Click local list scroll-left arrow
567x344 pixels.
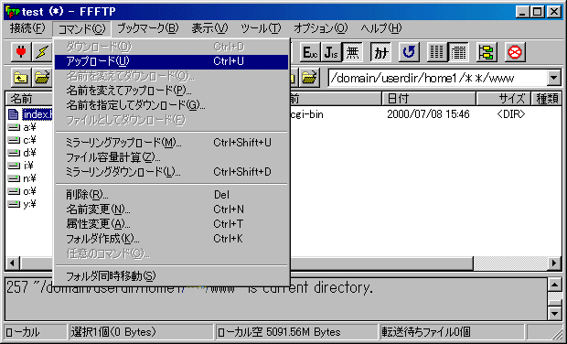point(13,263)
